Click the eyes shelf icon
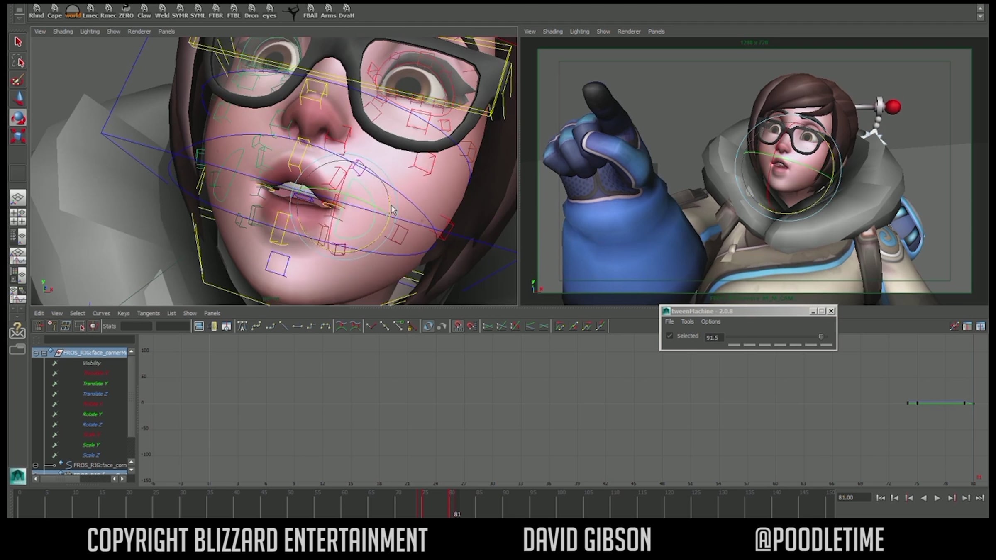Screen dimensions: 996x560 tap(269, 11)
